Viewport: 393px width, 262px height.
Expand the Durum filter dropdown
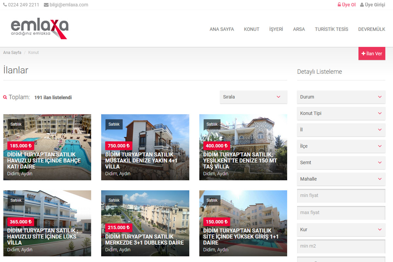pos(341,97)
